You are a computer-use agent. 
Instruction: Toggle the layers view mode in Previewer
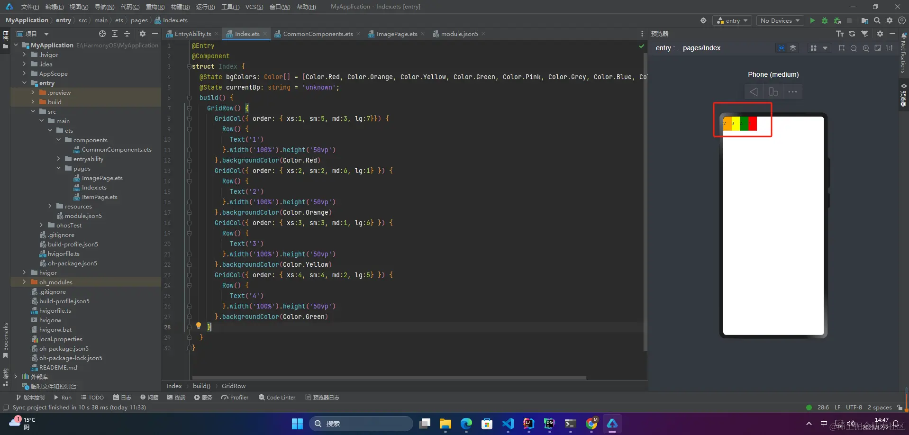click(x=793, y=48)
